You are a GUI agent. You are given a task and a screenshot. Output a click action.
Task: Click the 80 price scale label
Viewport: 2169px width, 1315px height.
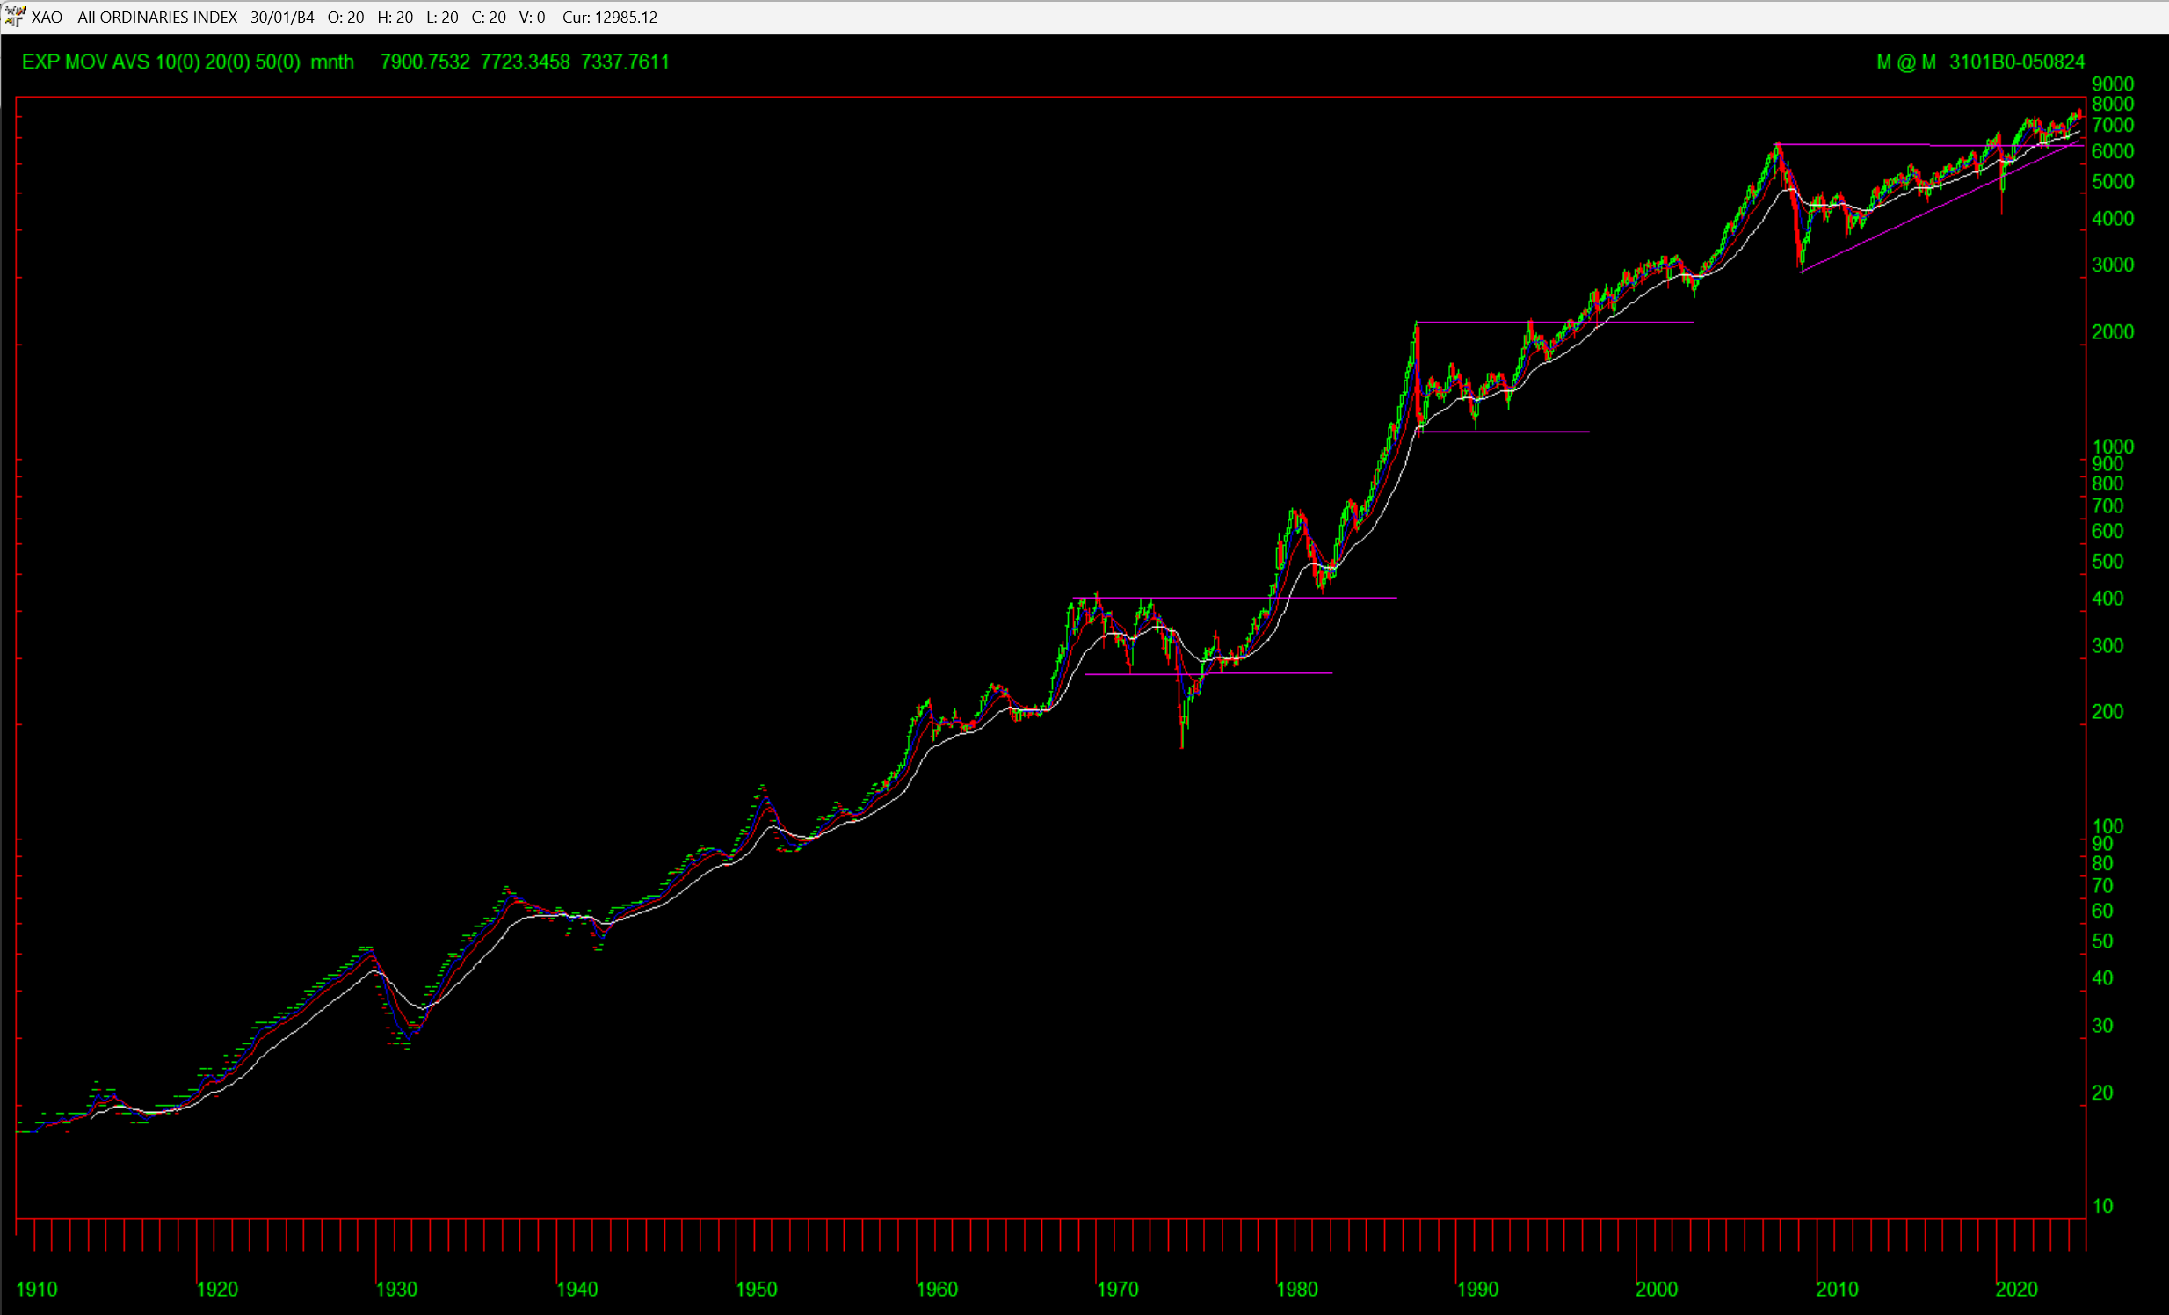tap(2102, 863)
